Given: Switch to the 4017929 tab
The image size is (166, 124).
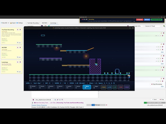Looking at the screenshot, I should [x=44, y=23].
